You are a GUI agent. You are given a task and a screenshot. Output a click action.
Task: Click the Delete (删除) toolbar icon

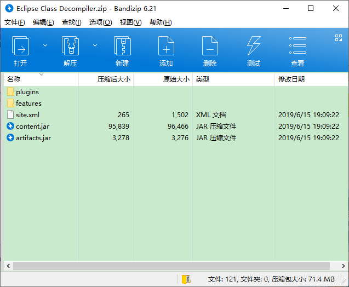pos(210,46)
